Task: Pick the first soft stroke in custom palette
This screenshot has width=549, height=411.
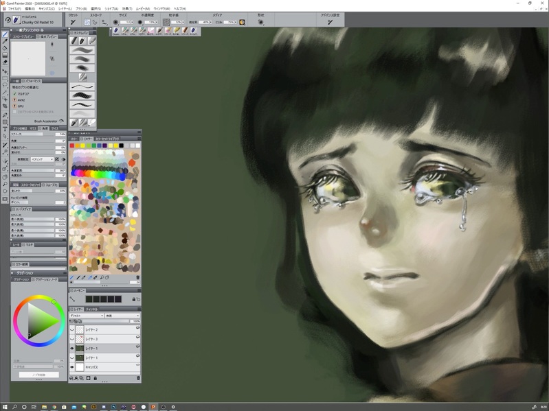Action: tap(82, 50)
